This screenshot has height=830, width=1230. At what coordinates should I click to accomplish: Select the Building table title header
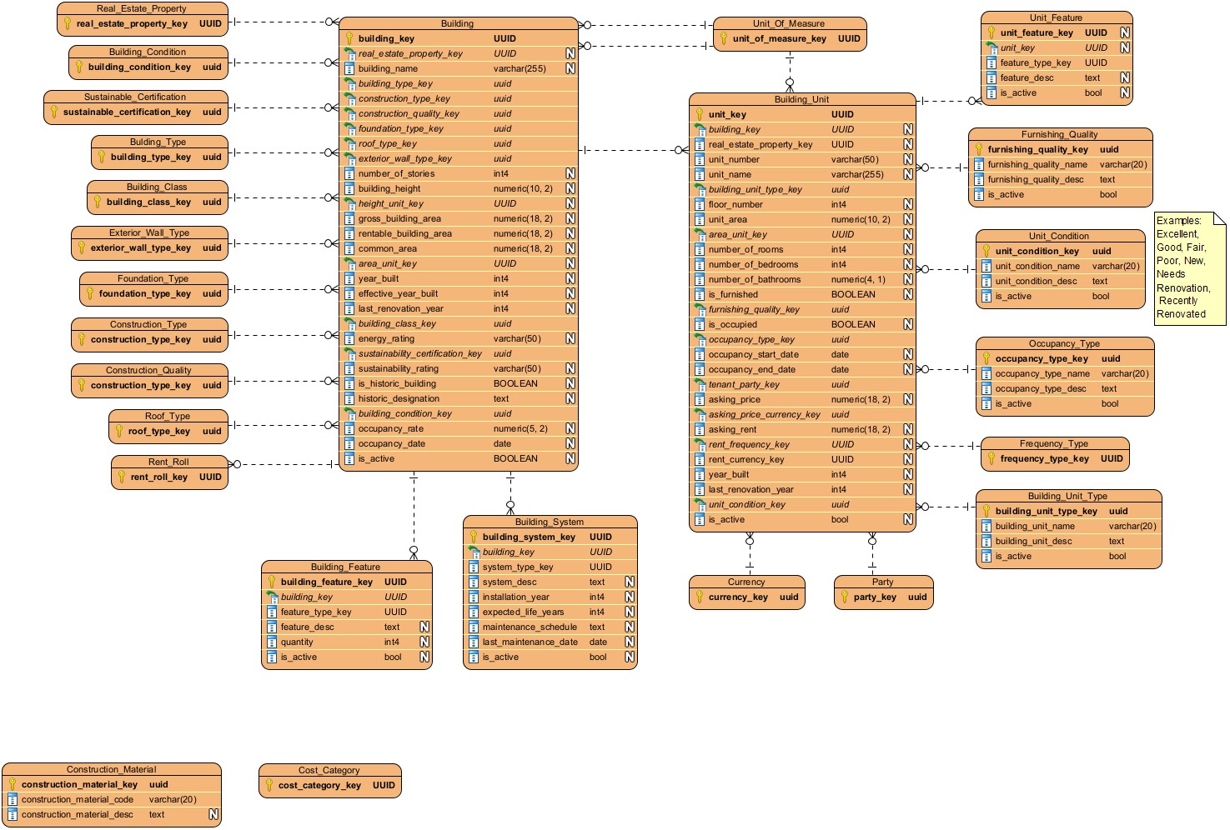click(x=457, y=23)
